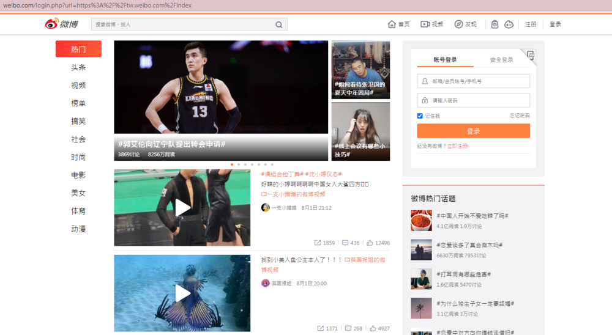The width and height of the screenshot is (612, 335).
Task: Play the Latin dance video
Action: [182, 208]
